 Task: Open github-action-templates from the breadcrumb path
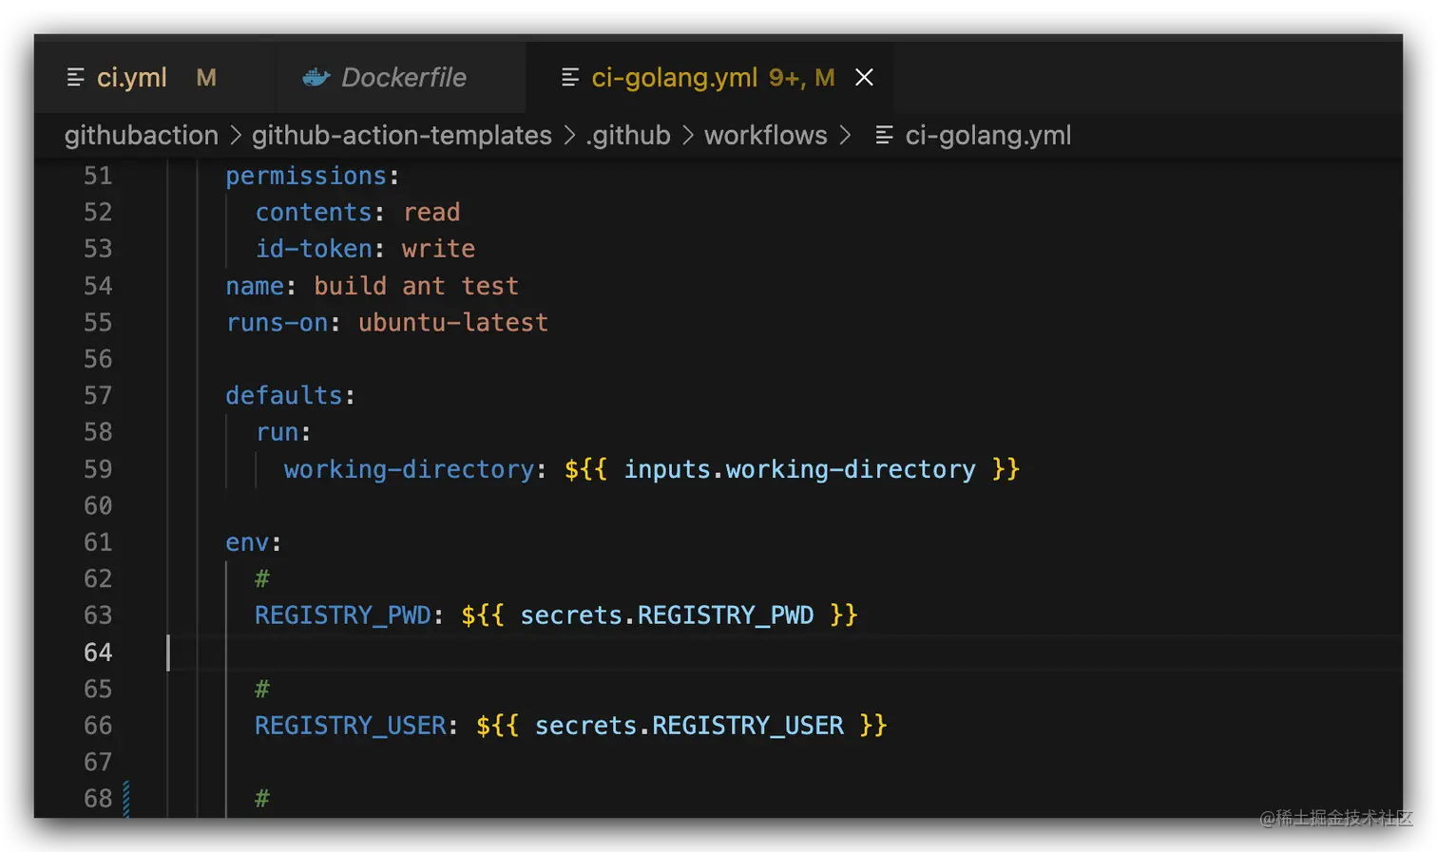point(401,135)
